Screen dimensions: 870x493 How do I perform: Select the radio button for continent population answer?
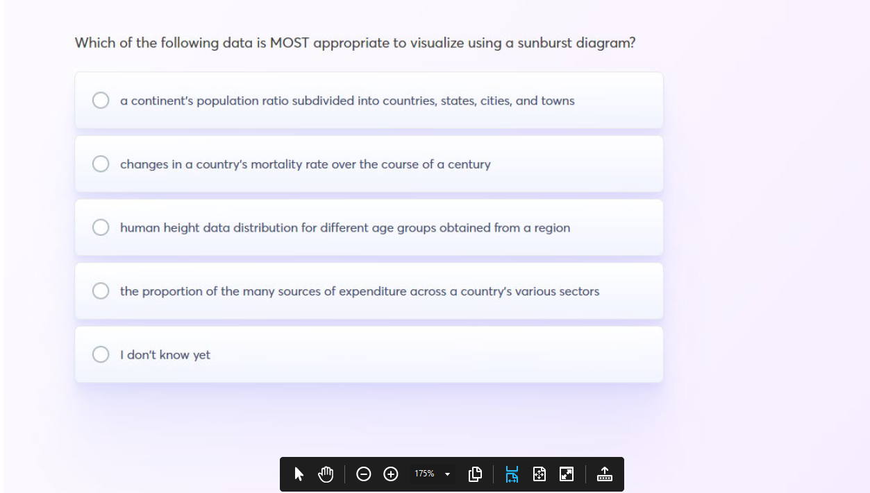tap(101, 100)
